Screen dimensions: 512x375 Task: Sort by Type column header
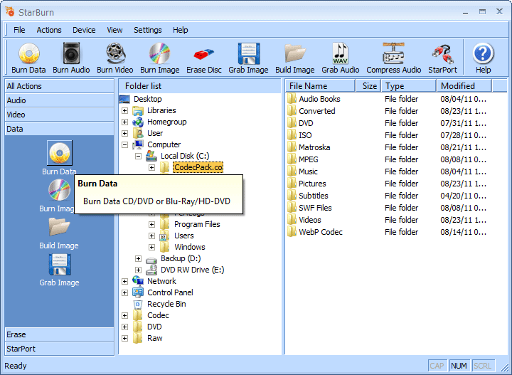pyautogui.click(x=409, y=86)
